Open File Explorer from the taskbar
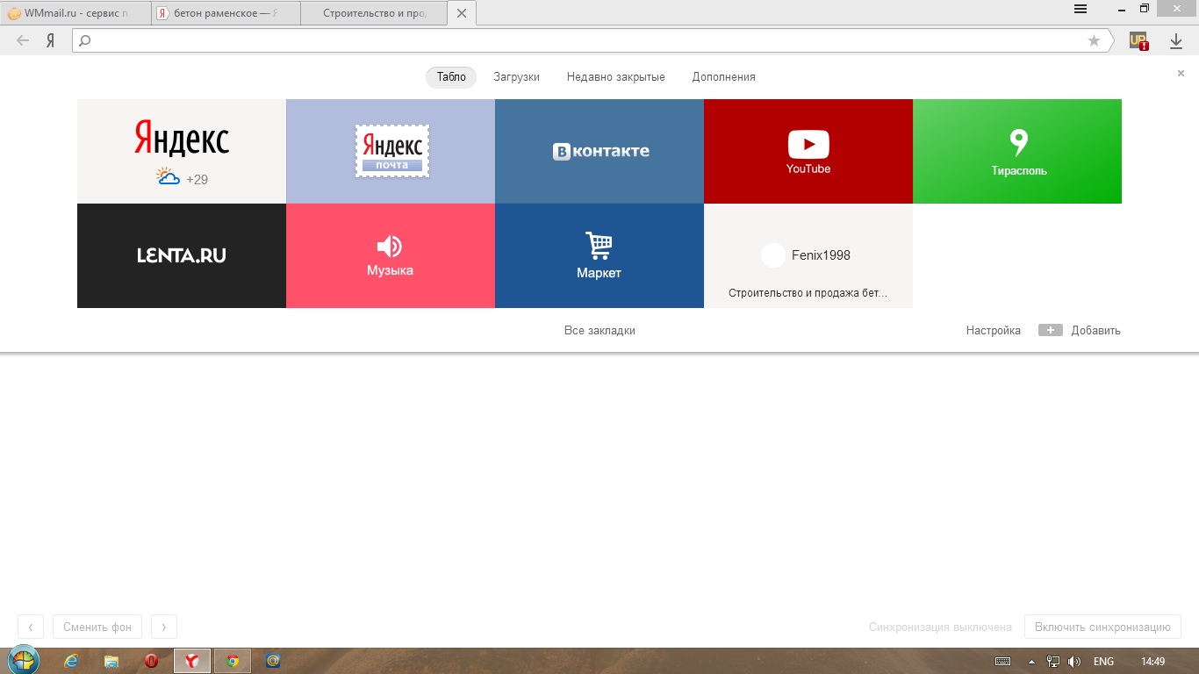The height and width of the screenshot is (674, 1199). pyautogui.click(x=111, y=661)
